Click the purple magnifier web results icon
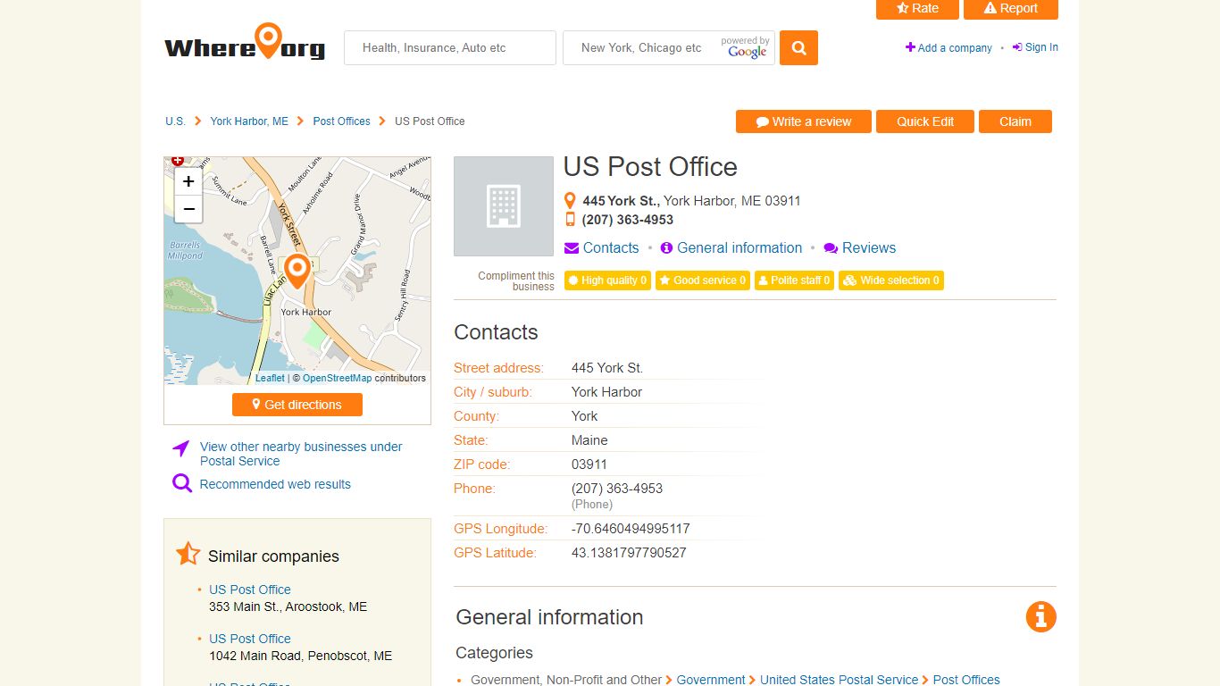 point(182,483)
